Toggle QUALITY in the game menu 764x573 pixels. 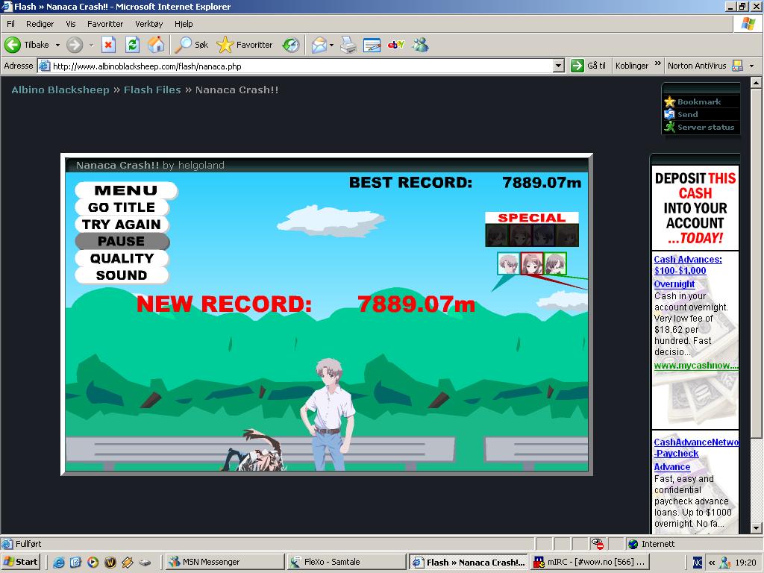click(122, 258)
